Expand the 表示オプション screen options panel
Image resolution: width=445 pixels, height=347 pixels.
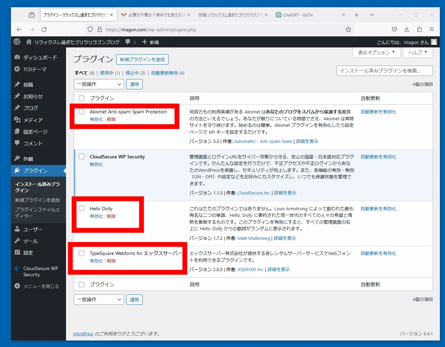coord(376,53)
